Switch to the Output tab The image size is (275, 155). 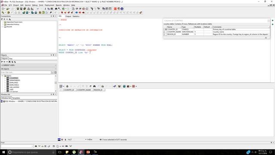point(68,16)
